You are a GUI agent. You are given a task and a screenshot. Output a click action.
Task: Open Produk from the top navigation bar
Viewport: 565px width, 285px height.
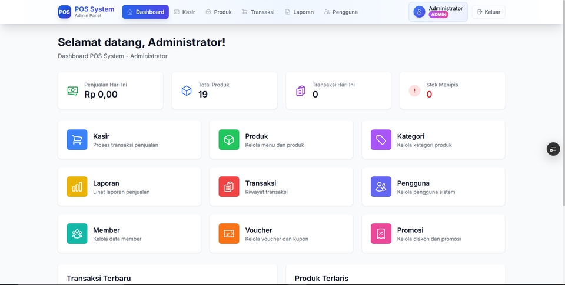(218, 12)
